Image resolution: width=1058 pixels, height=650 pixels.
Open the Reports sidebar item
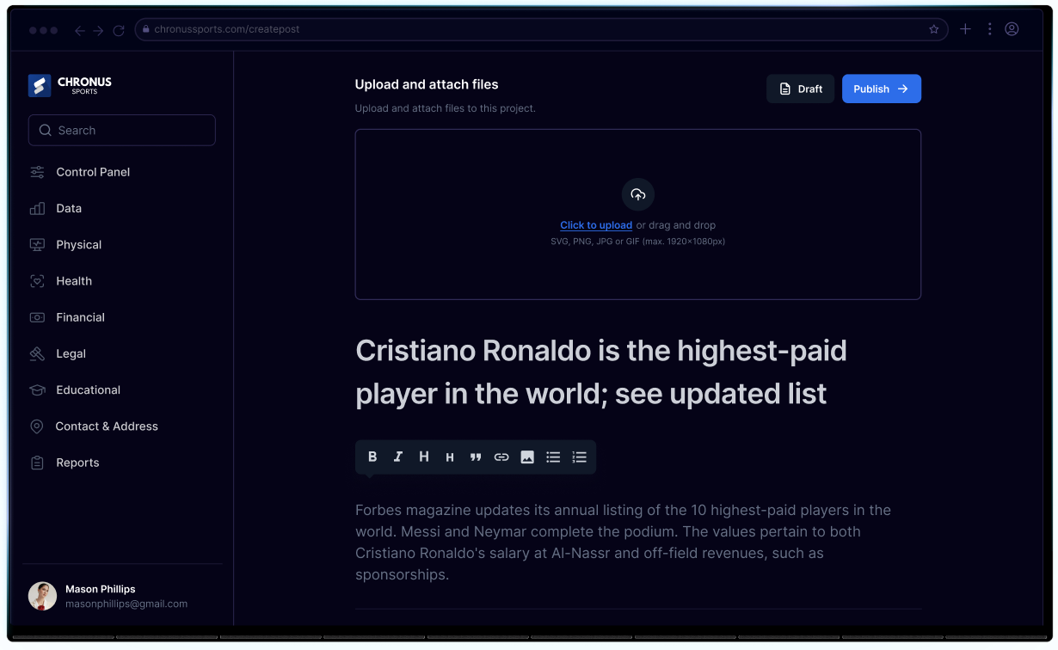(77, 463)
